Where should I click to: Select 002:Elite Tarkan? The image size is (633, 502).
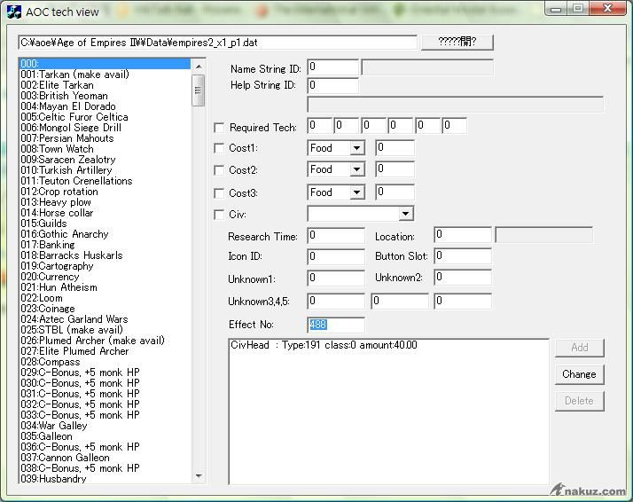point(105,85)
